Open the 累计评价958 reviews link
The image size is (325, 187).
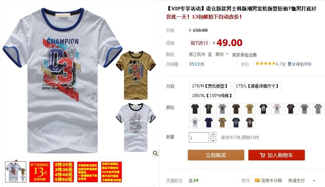coord(299,64)
